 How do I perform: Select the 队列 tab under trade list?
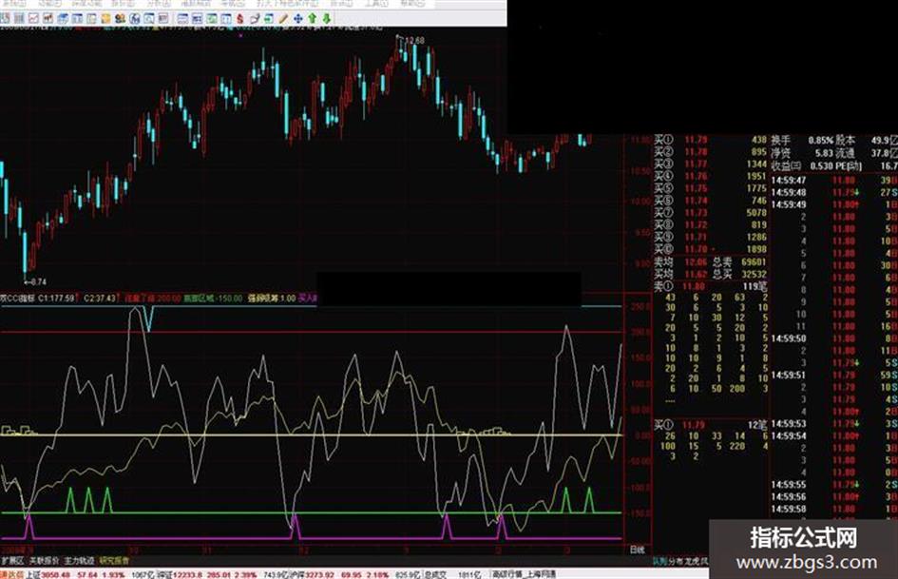[659, 561]
